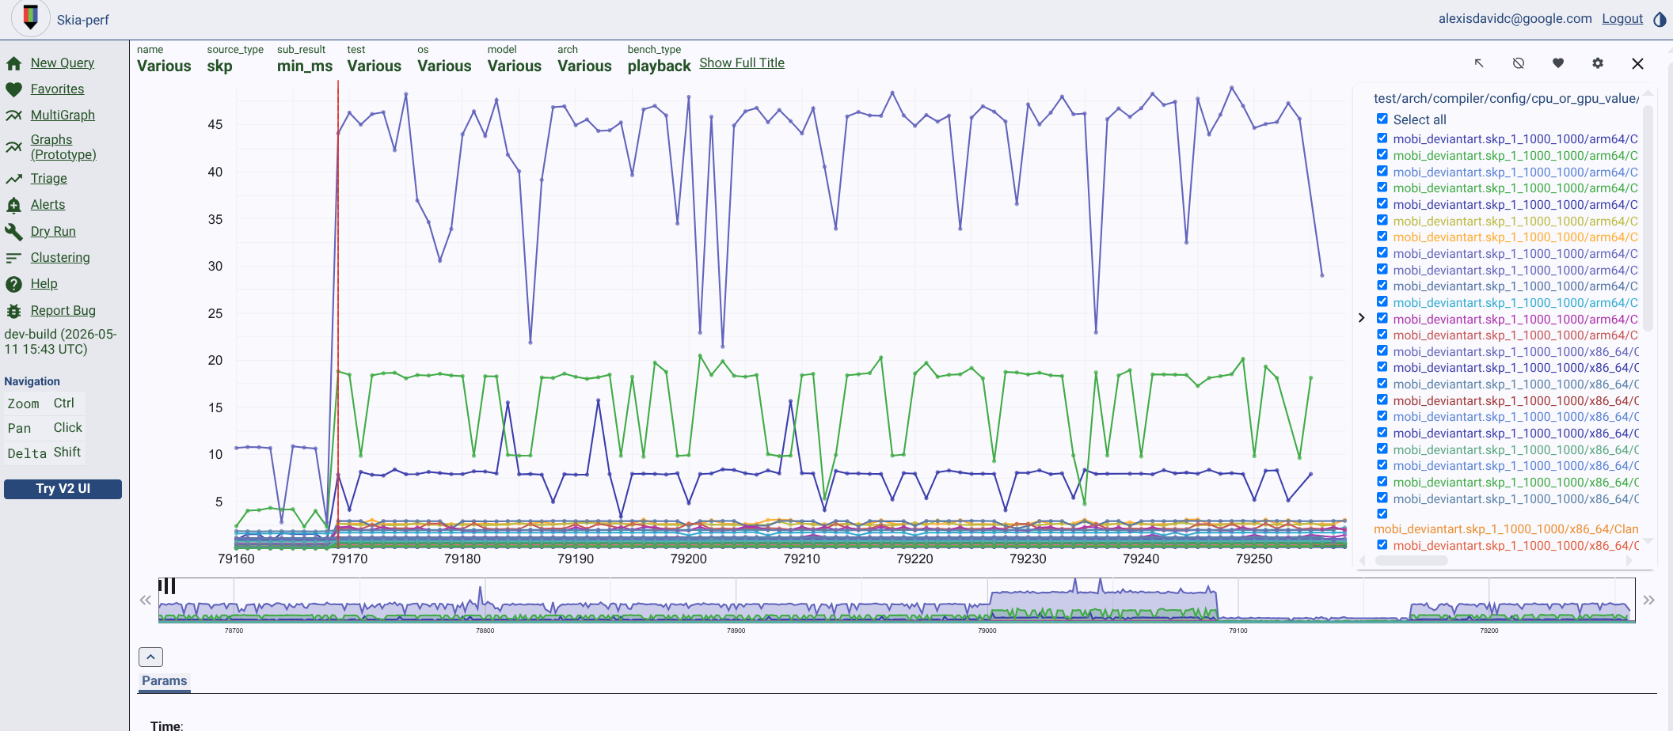Click the Graphs (Prototype) sidebar icon
This screenshot has height=731, width=1673.
point(13,147)
